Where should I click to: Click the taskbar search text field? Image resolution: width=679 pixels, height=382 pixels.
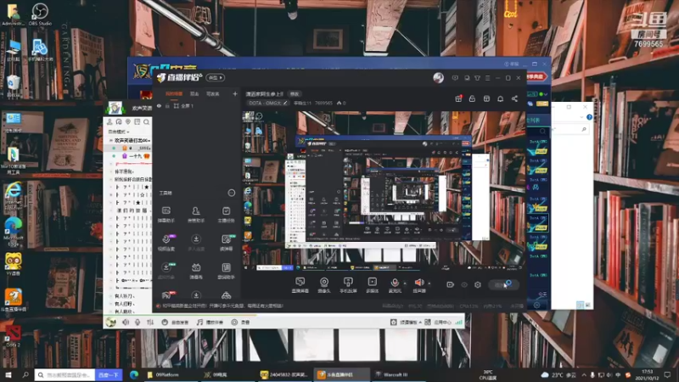point(65,374)
